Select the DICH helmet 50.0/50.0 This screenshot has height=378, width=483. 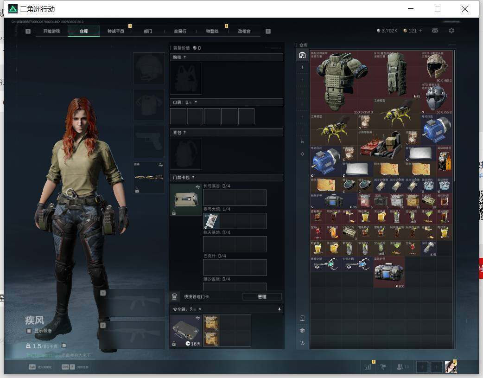[x=437, y=67]
